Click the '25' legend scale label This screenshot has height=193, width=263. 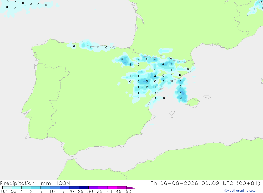[x=81, y=191]
